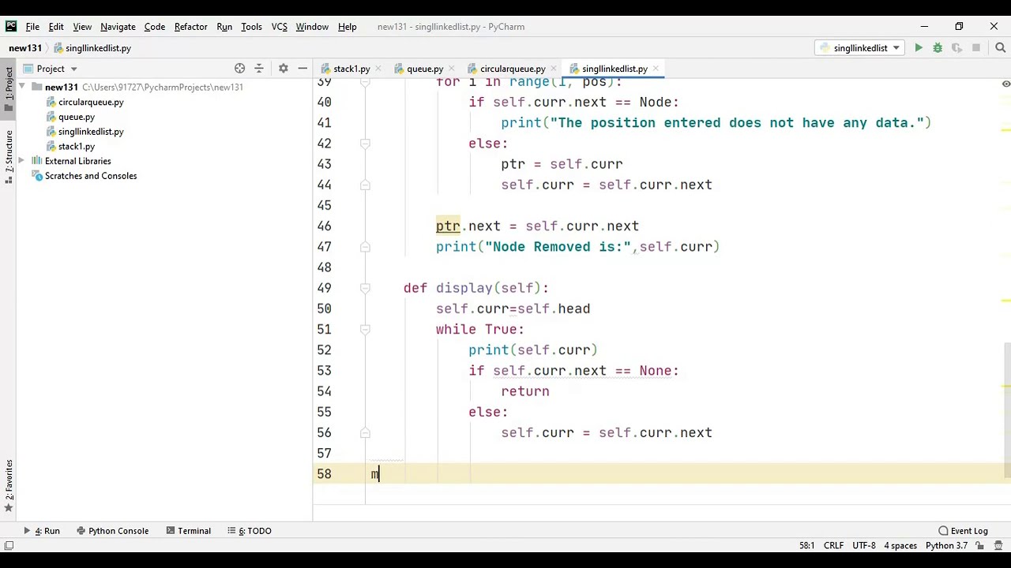Toggle fold marker at line 44
The width and height of the screenshot is (1011, 568).
(365, 185)
